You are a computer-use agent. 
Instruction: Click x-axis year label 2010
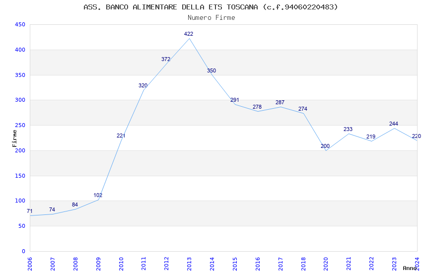(121, 264)
